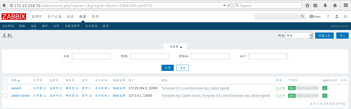Open Zabbix server 图形 link
The height and width of the screenshot is (109, 351).
pos(85,95)
